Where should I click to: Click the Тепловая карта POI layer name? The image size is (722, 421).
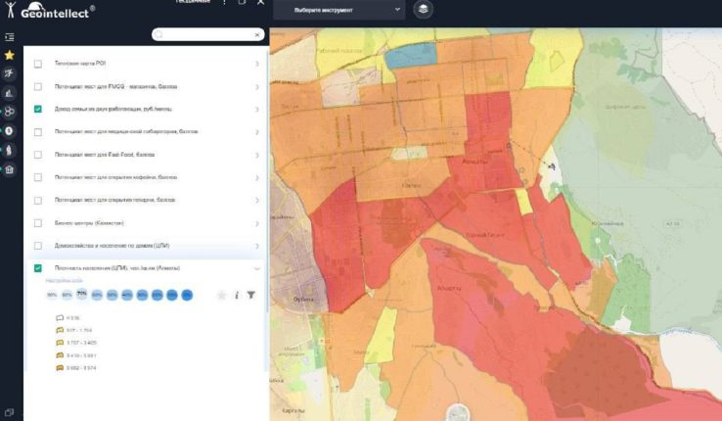[80, 63]
